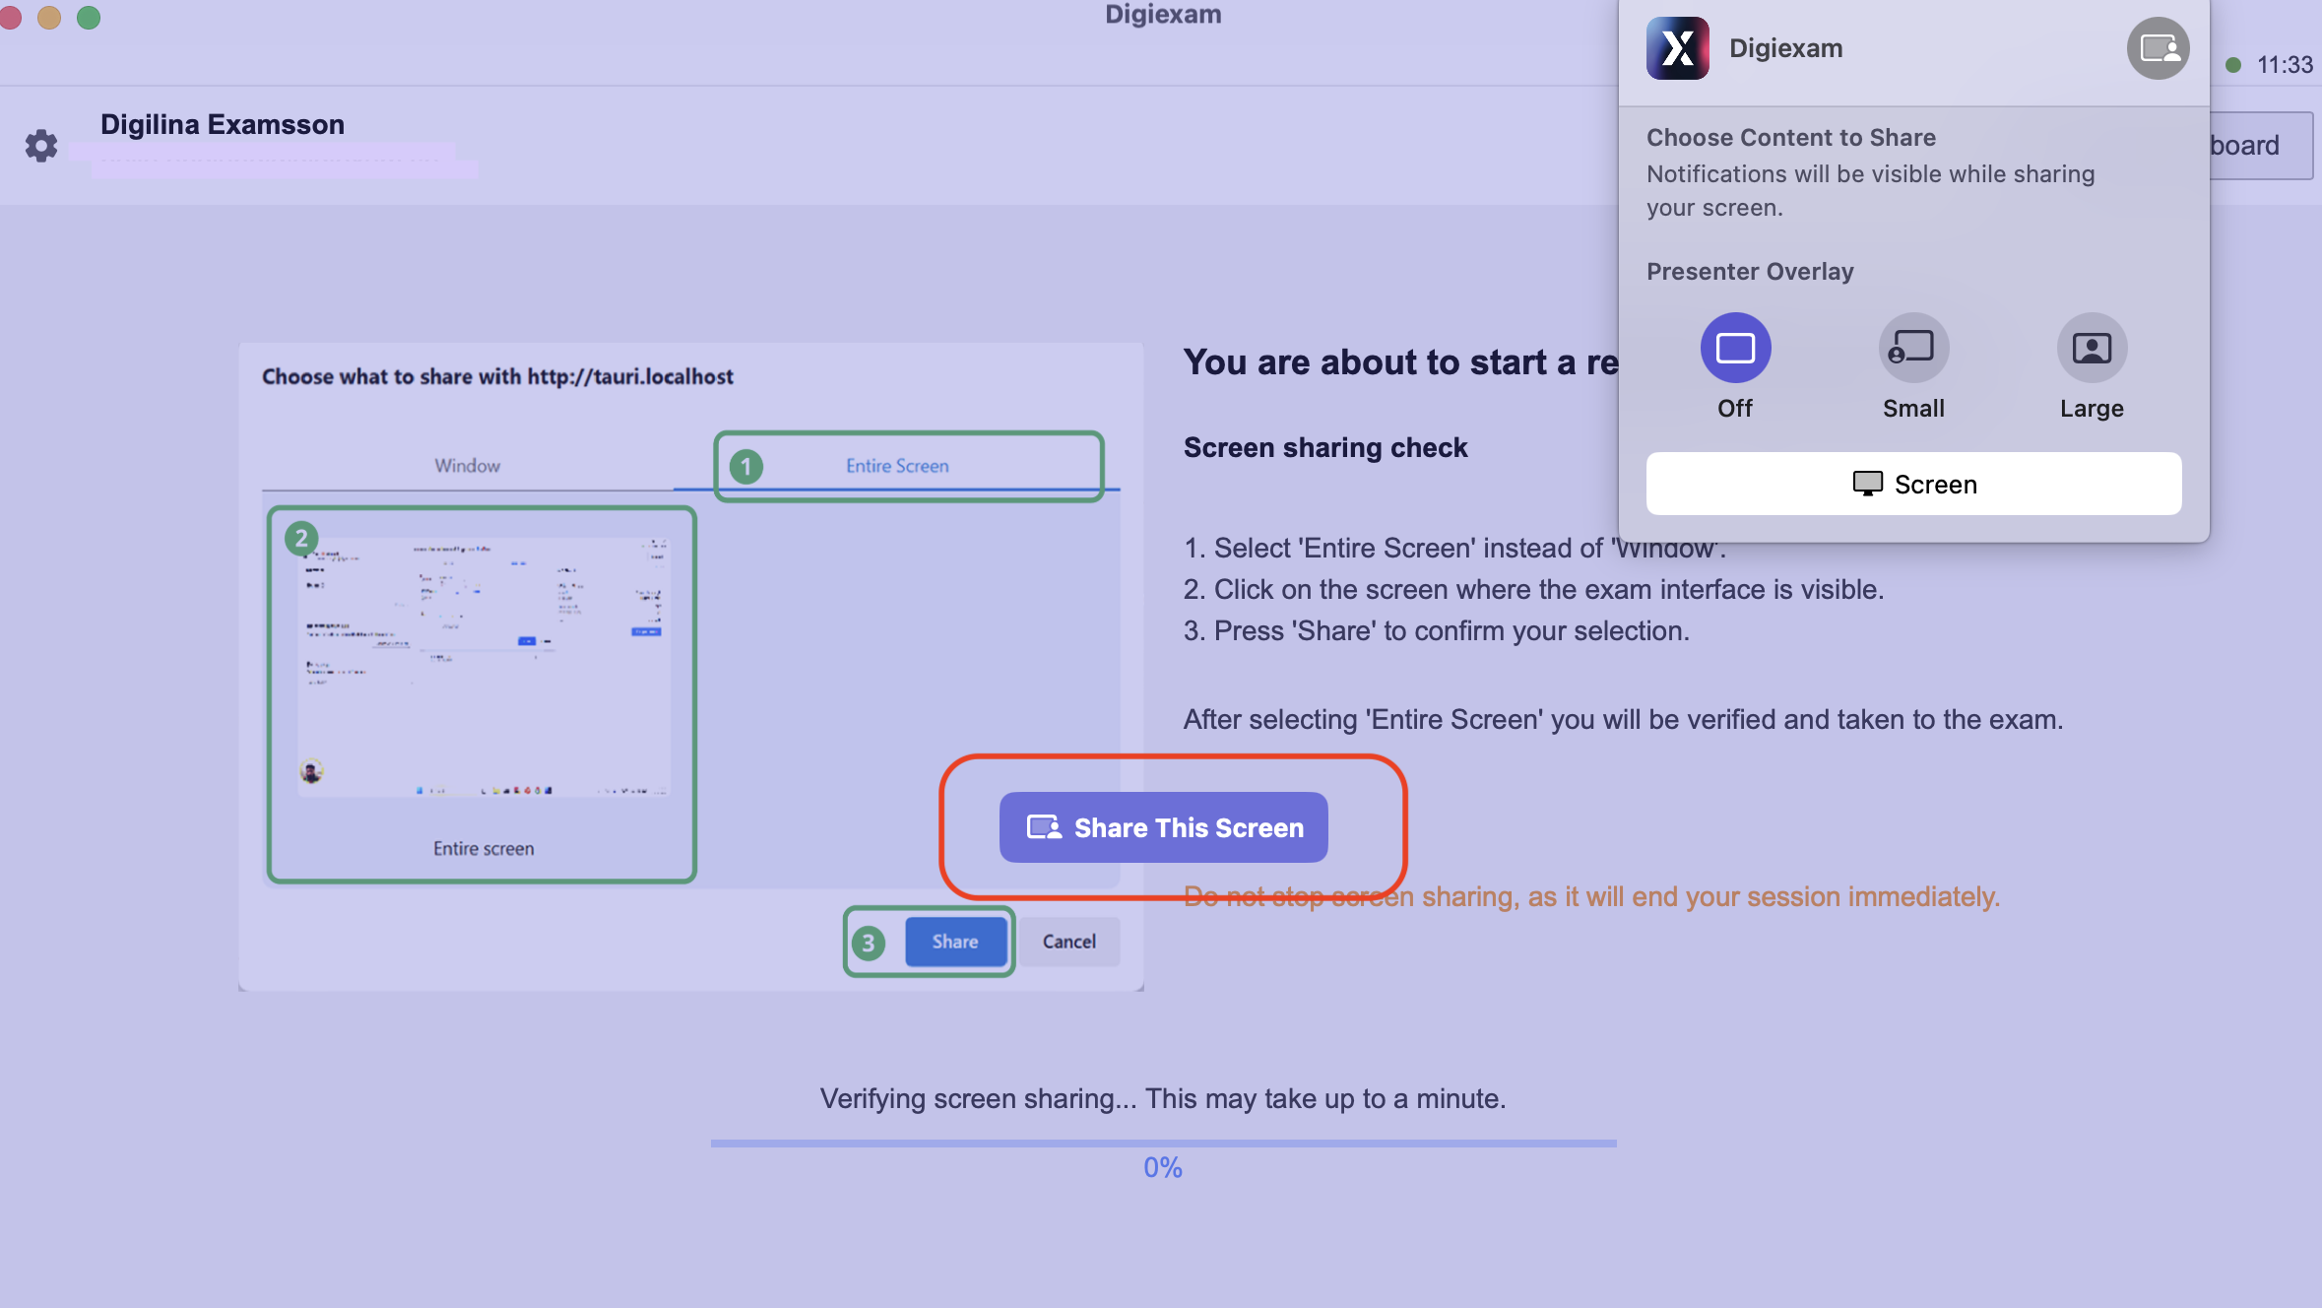
Task: Select the Small presenter overlay option
Action: [x=1913, y=348]
